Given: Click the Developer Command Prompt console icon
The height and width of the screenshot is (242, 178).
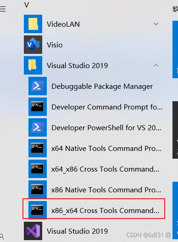Looking at the screenshot, I should tap(38, 107).
